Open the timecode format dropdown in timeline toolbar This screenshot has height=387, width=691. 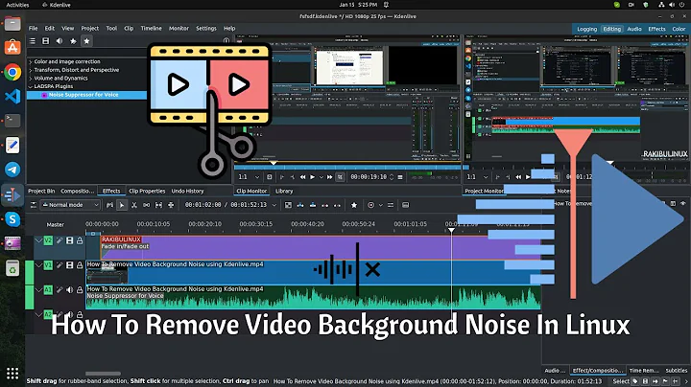(274, 205)
